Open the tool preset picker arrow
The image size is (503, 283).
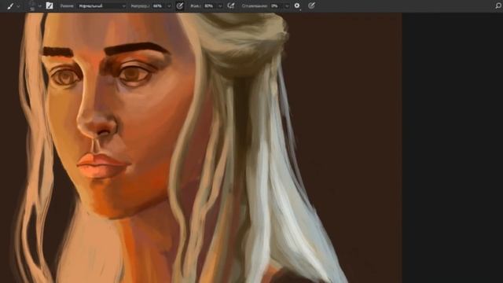pyautogui.click(x=19, y=6)
